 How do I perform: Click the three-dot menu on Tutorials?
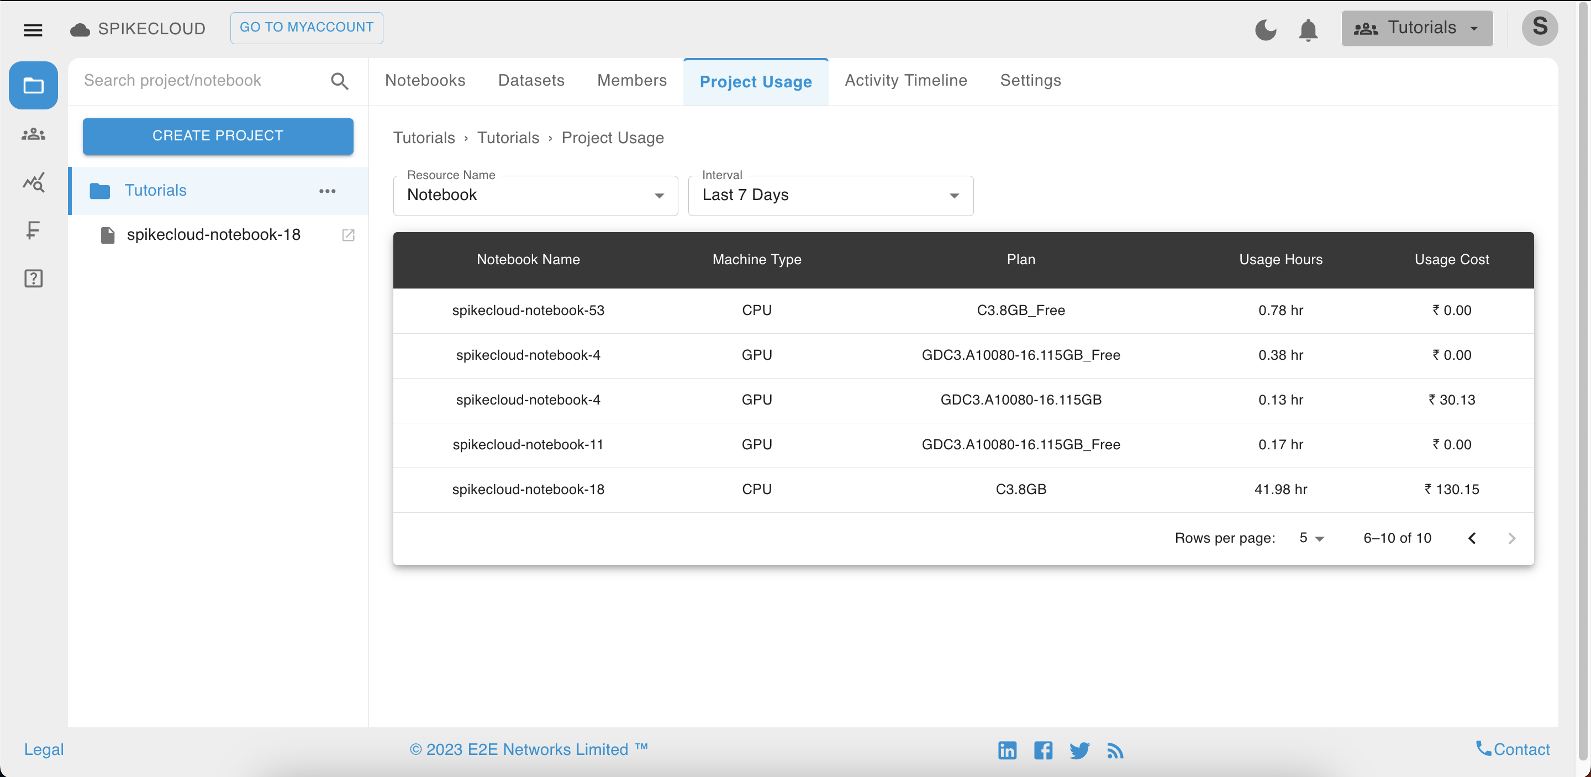(x=328, y=191)
